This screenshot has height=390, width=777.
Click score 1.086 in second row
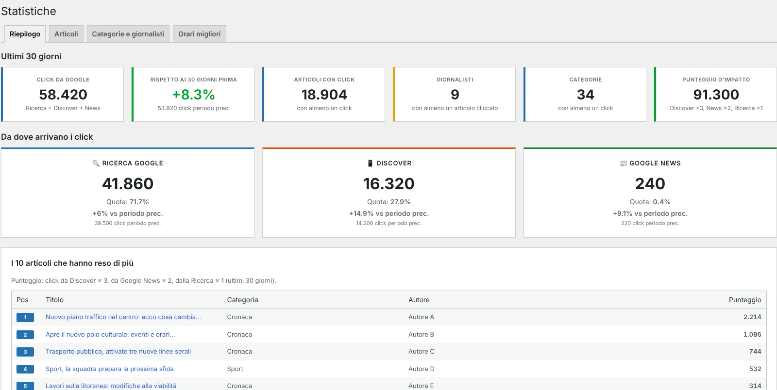tap(752, 335)
